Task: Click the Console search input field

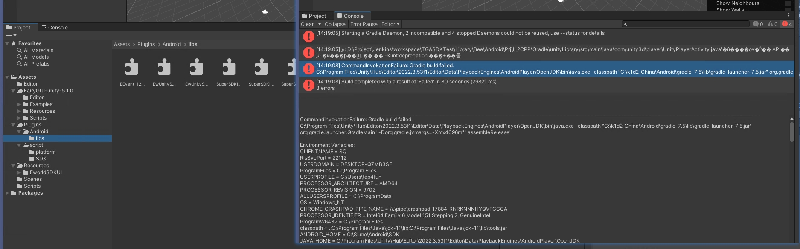Action: click(686, 24)
